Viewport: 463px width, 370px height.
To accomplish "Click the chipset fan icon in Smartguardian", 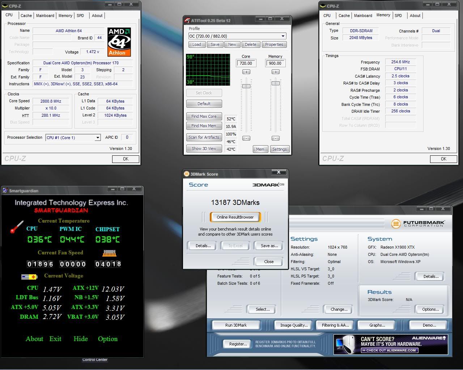I will 110,253.
